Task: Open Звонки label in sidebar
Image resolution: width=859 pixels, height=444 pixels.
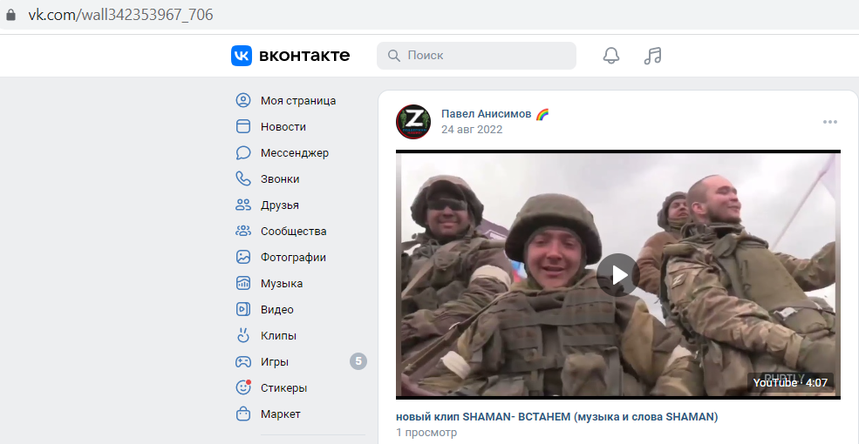Action: (280, 179)
